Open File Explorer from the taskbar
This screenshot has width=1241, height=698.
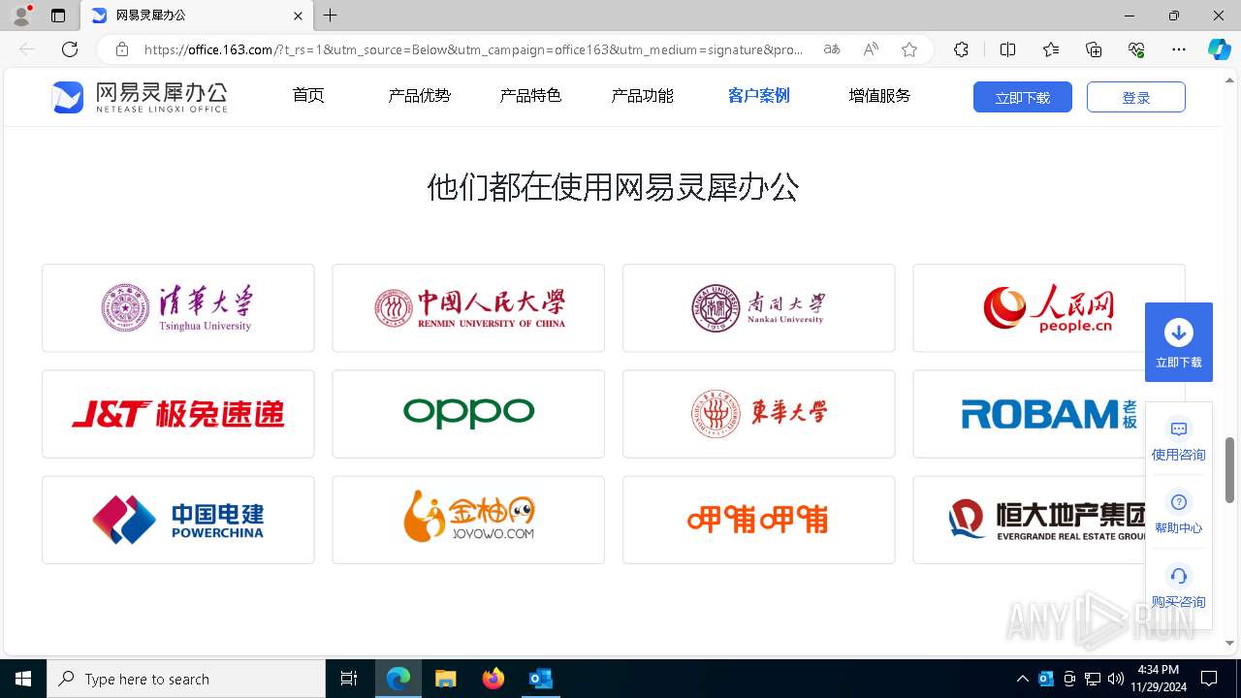coord(446,679)
